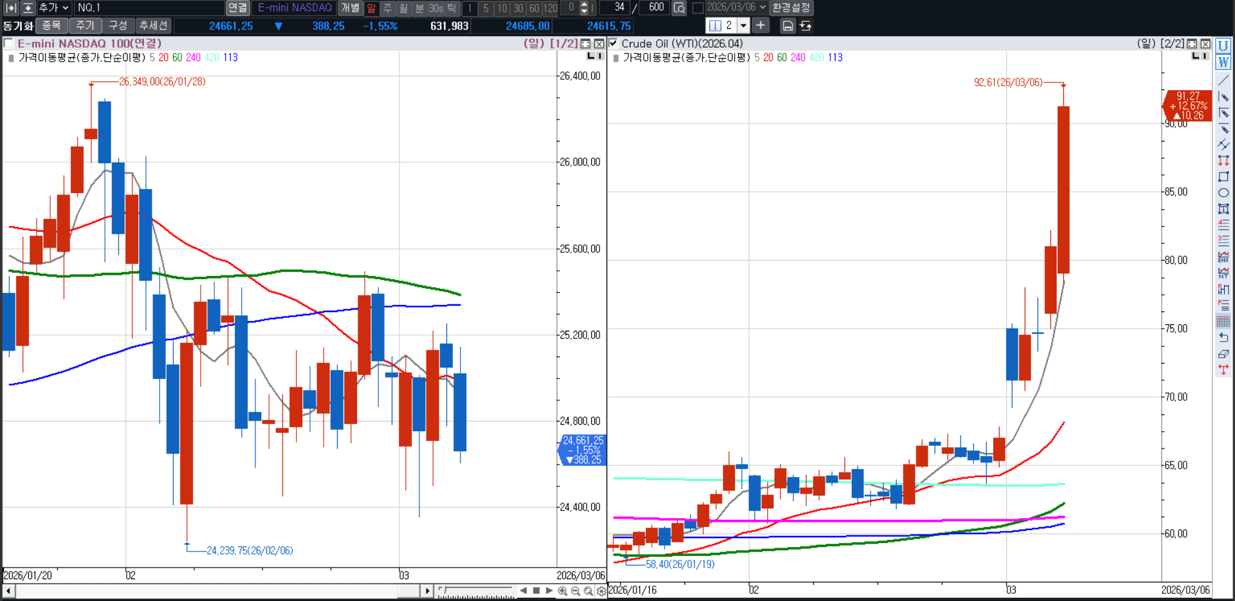Viewport: 1235px width, 601px height.
Task: Click the 환경설정 button
Action: 791,8
